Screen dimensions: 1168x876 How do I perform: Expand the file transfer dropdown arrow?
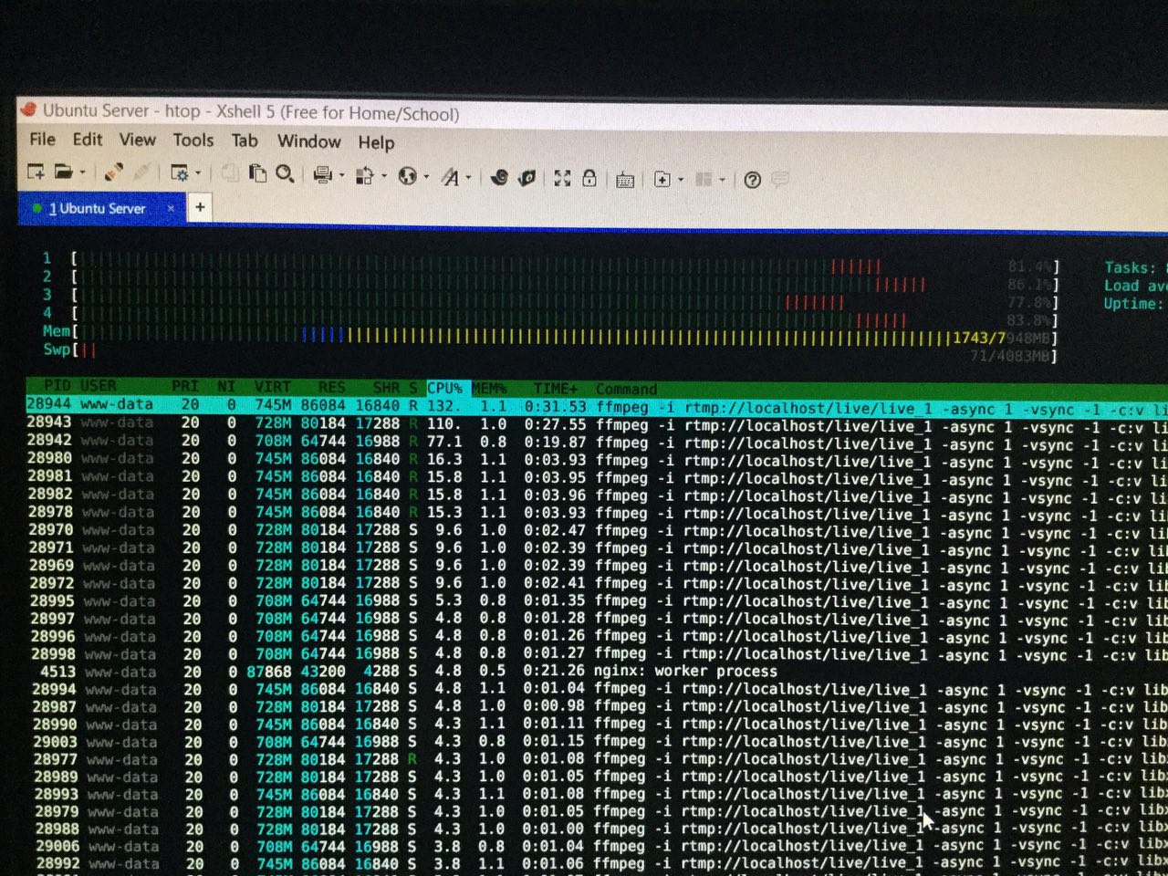pos(383,176)
